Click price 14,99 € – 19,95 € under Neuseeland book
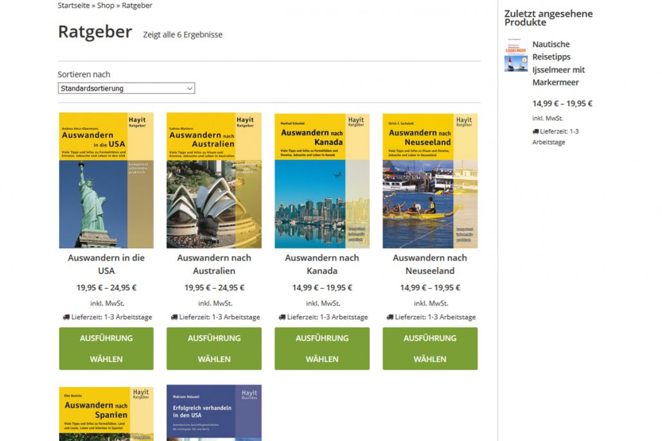Screen dimensions: 662x441 coord(430,288)
